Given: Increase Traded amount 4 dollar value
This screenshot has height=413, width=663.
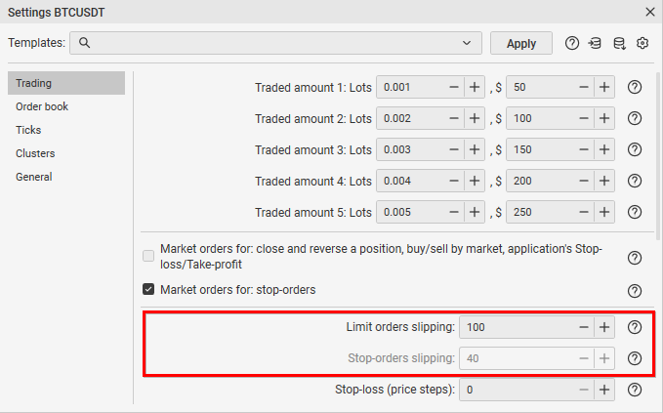Looking at the screenshot, I should click(x=604, y=181).
